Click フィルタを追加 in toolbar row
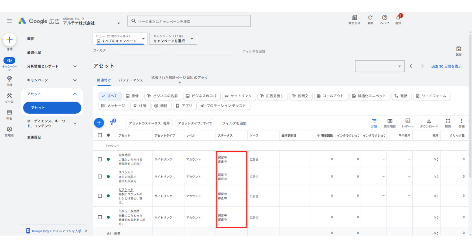 pyautogui.click(x=234, y=123)
